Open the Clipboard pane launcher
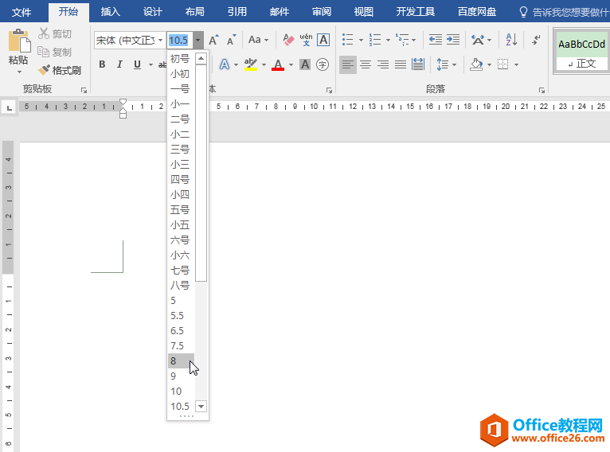The width and height of the screenshot is (610, 452). 84,90
